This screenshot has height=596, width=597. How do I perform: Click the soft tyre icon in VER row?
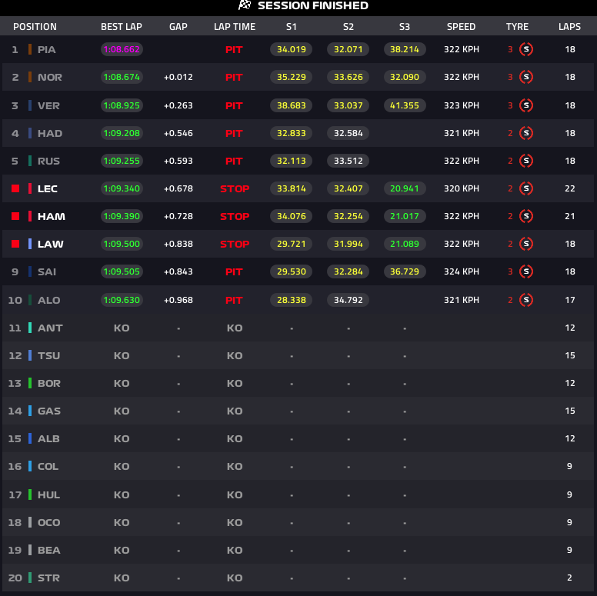(x=525, y=105)
